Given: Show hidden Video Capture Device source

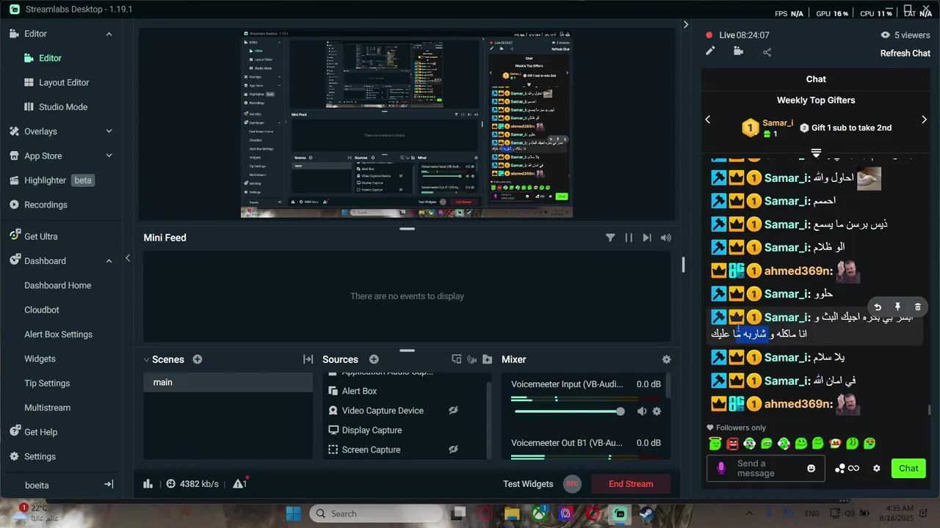Looking at the screenshot, I should 453,411.
